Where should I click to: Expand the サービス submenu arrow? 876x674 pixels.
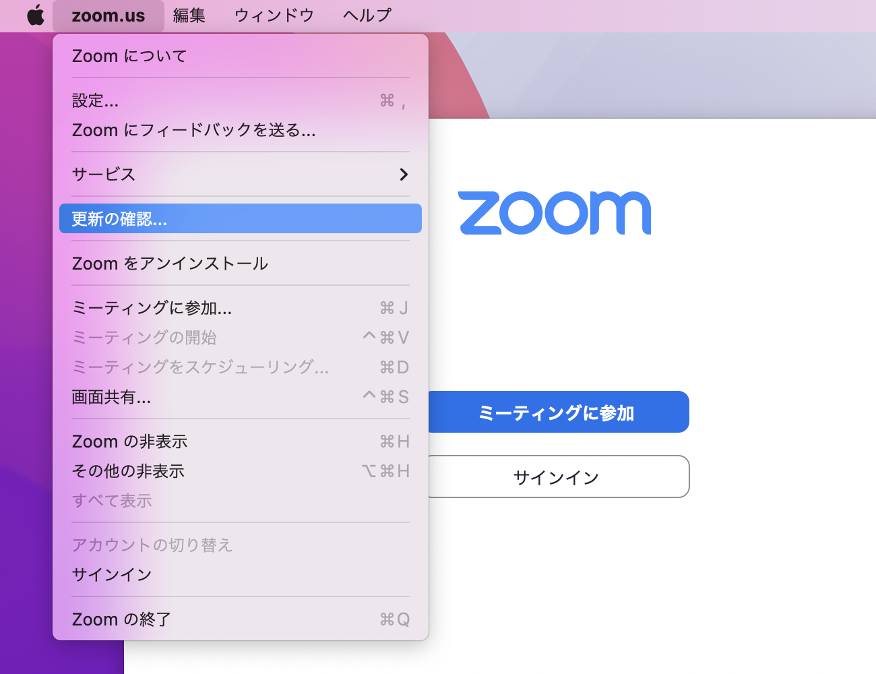[404, 175]
